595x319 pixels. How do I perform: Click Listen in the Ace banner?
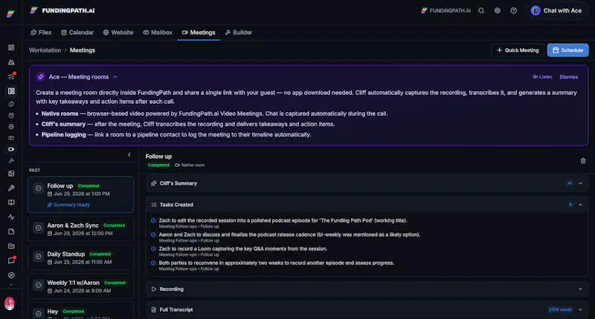(542, 77)
